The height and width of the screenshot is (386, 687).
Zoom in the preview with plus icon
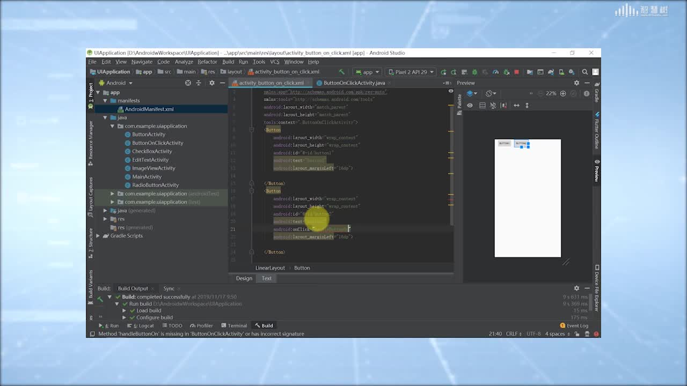(562, 93)
